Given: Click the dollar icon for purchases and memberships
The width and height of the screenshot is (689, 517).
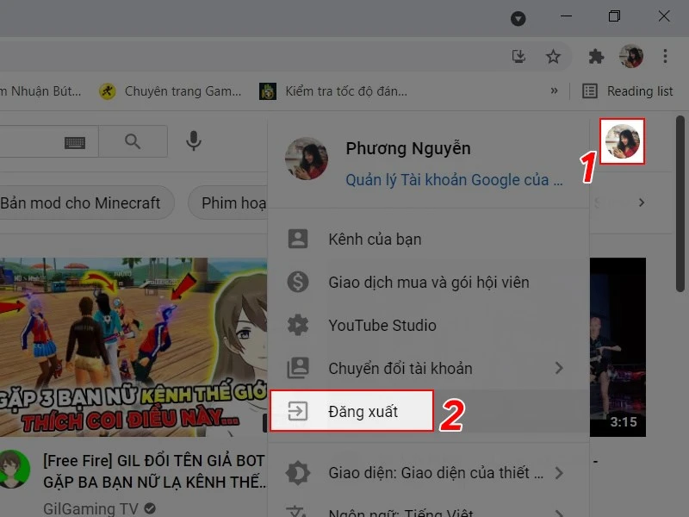Looking at the screenshot, I should click(299, 282).
